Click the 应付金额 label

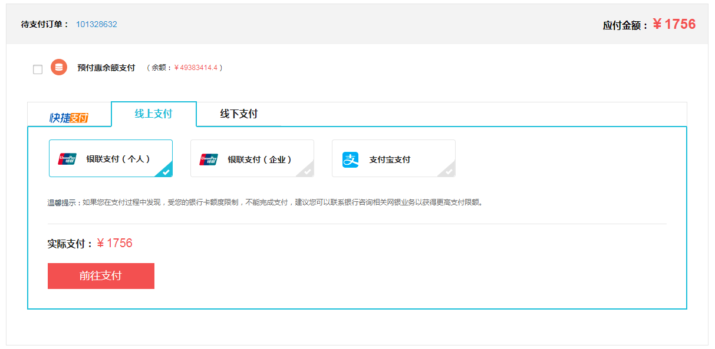point(625,25)
